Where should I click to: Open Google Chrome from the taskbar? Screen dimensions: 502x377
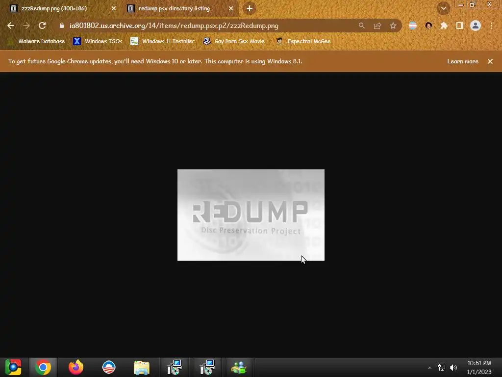coord(43,367)
